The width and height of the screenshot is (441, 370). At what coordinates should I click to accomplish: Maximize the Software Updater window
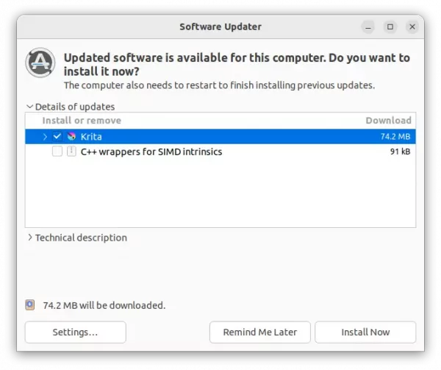pos(390,27)
